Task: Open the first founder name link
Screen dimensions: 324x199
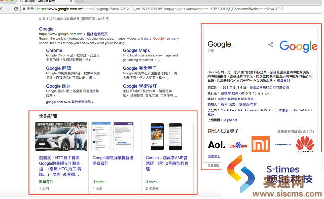Action: coord(228,104)
